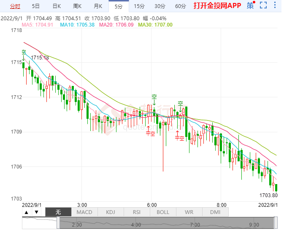Click the red 平空 marker right of 6:00

click(179, 138)
